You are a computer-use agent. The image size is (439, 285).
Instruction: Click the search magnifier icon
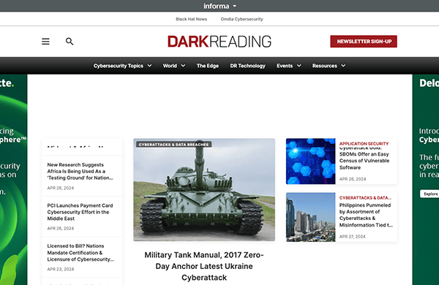click(70, 42)
